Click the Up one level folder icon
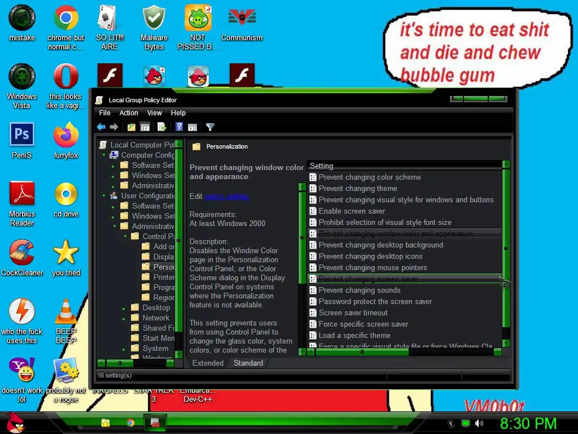 coord(131,127)
